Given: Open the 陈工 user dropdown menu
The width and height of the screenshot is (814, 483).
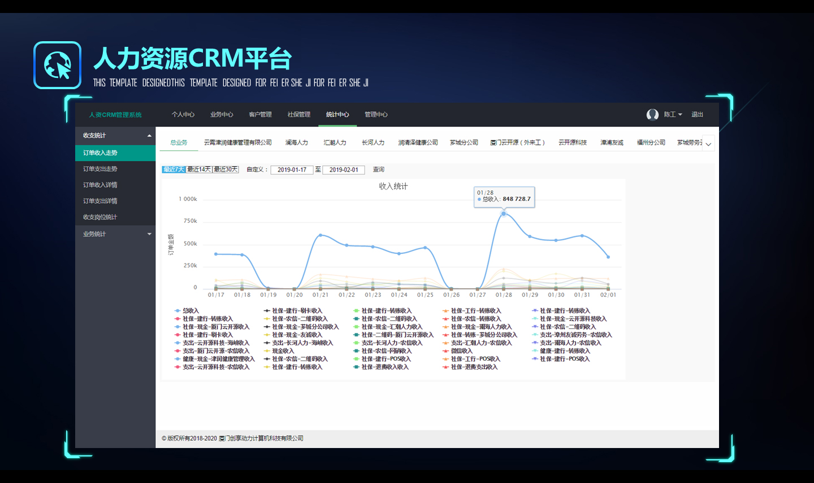Looking at the screenshot, I should pos(673,115).
